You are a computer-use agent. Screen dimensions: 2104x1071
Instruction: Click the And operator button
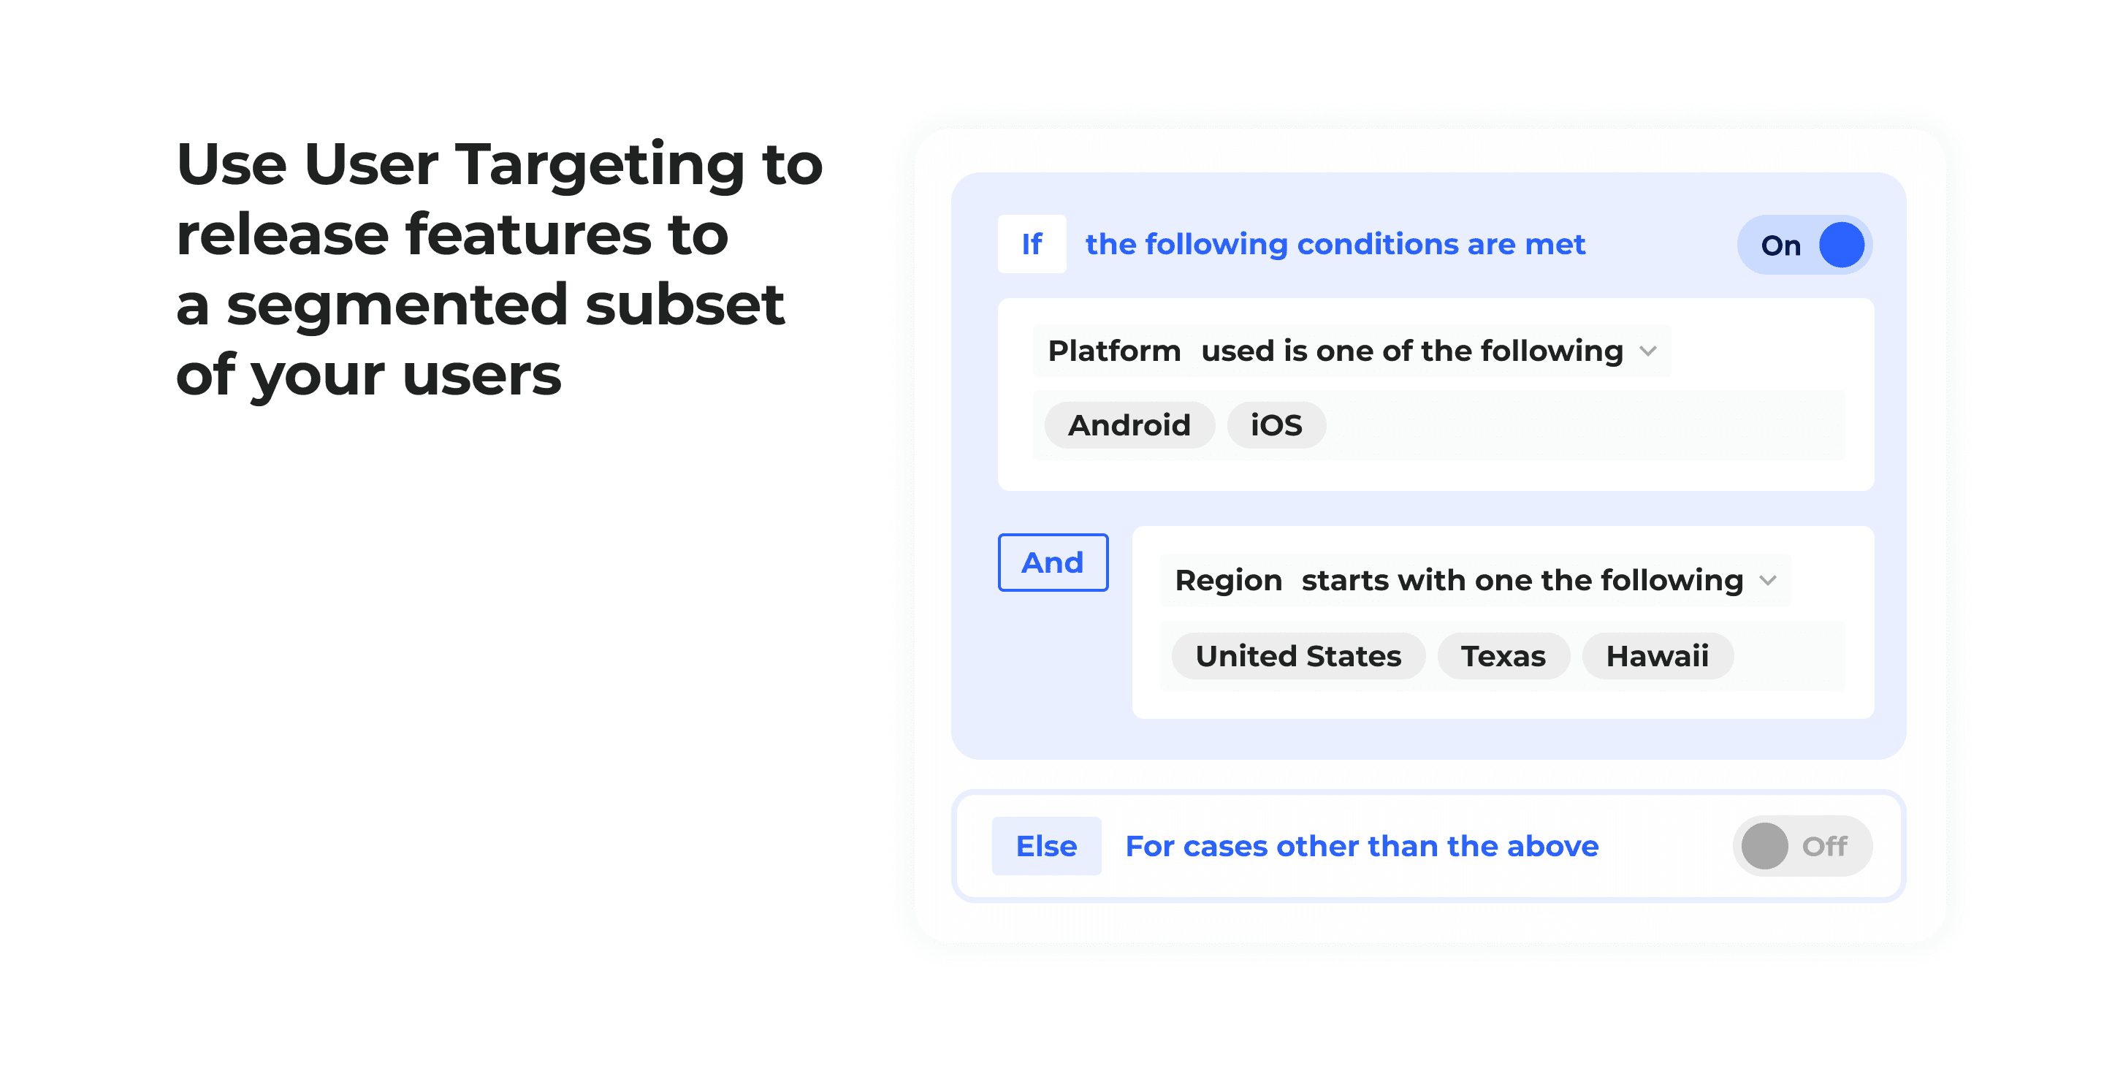point(1053,563)
